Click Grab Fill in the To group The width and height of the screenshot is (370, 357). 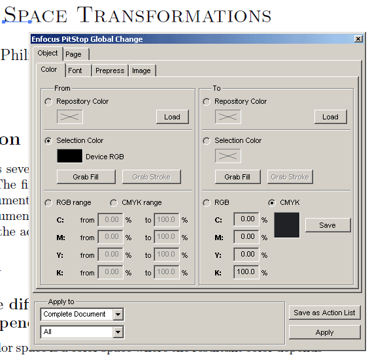coord(237,177)
